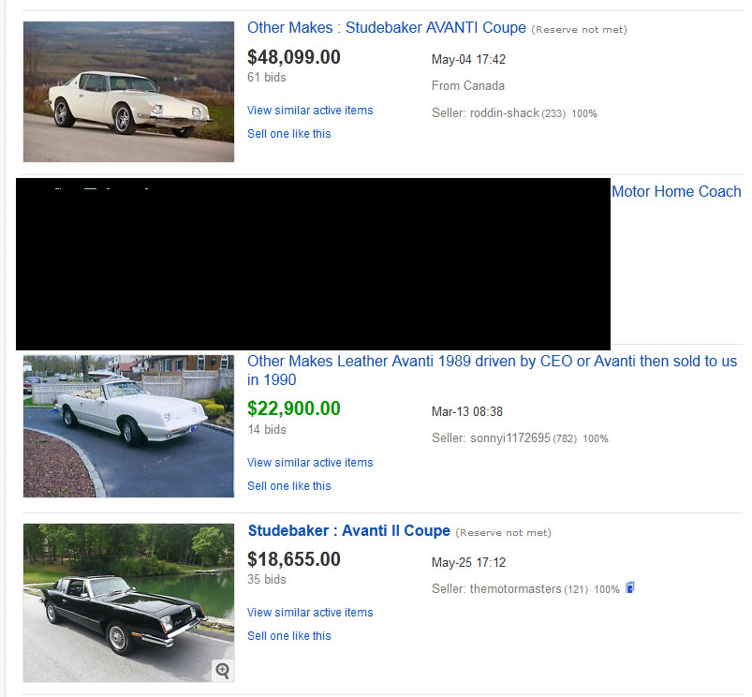The height and width of the screenshot is (697, 752).
Task: Click the blue badge icon beside themotormasters
Action: pyautogui.click(x=630, y=588)
